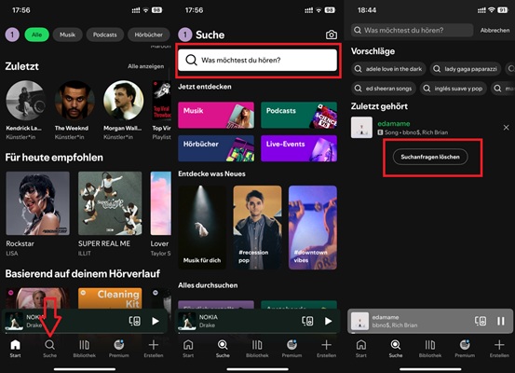Open the pink Musik category tile
515x373 pixels.
[x=216, y=115]
